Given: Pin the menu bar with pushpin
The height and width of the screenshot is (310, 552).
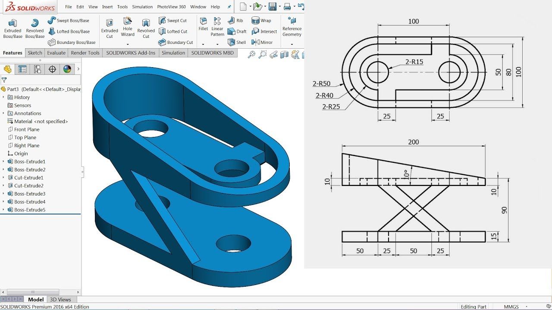Looking at the screenshot, I should coord(229,7).
